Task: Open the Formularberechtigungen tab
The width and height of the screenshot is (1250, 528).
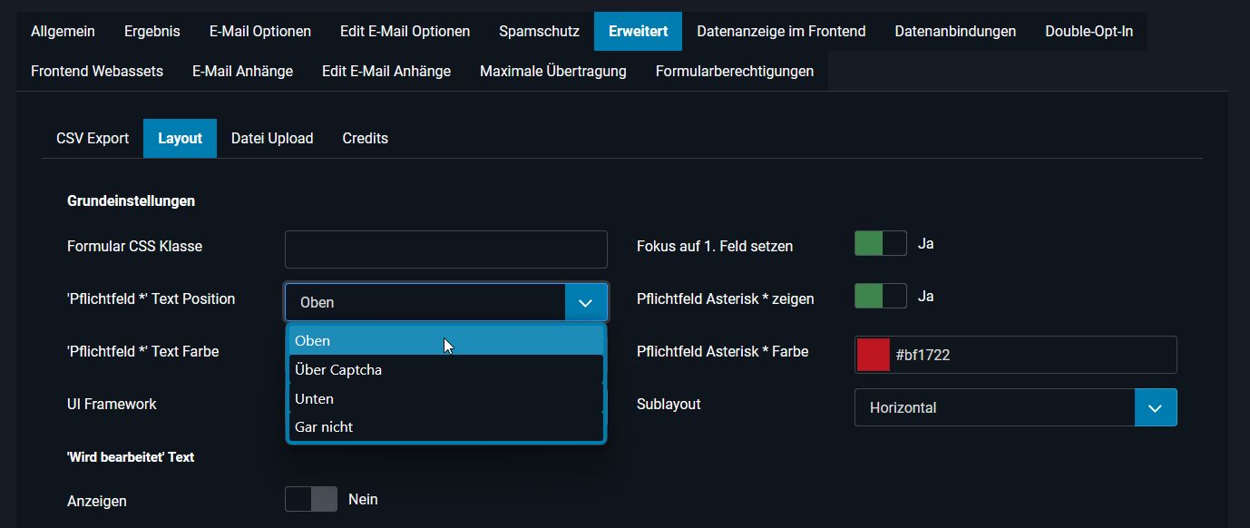Action: coord(734,71)
